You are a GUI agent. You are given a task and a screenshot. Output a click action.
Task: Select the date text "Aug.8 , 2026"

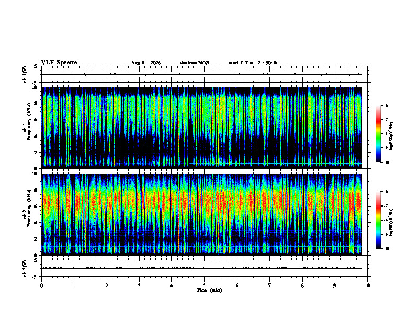(x=146, y=63)
